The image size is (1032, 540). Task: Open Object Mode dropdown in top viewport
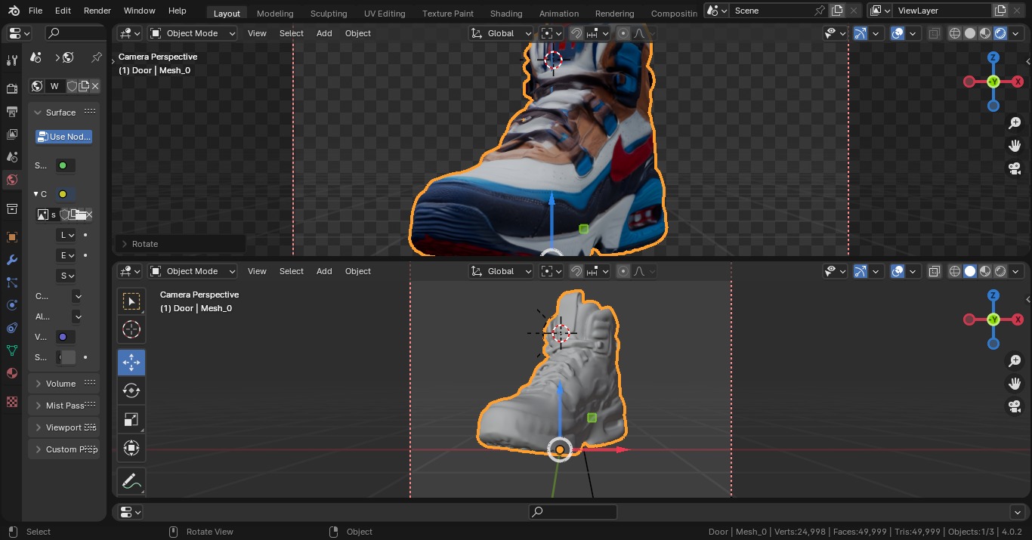193,33
